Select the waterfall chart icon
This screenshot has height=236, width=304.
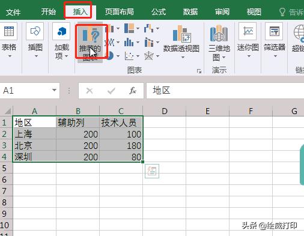coord(148,28)
